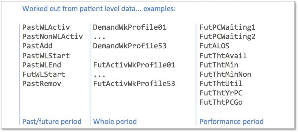This screenshot has width=298, height=132.
Task: Click the "Performance period" column label
Action: pyautogui.click(x=231, y=121)
